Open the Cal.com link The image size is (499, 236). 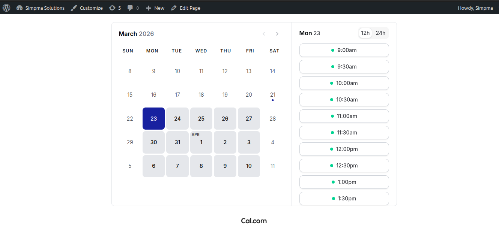254,221
